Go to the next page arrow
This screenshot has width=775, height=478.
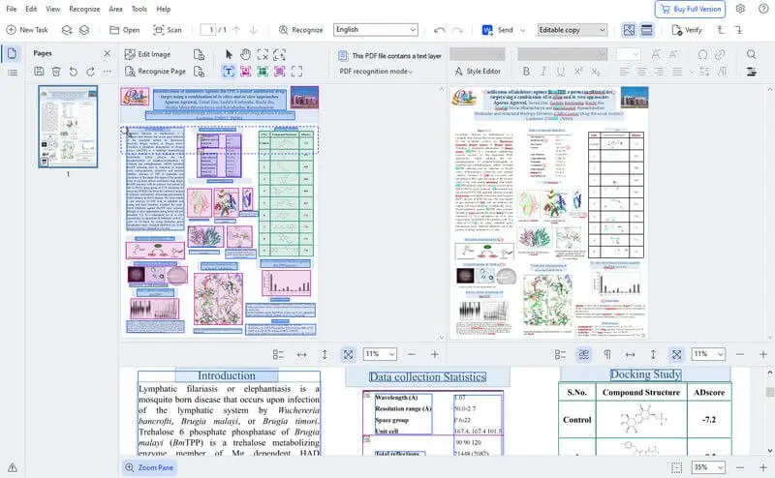click(x=254, y=30)
